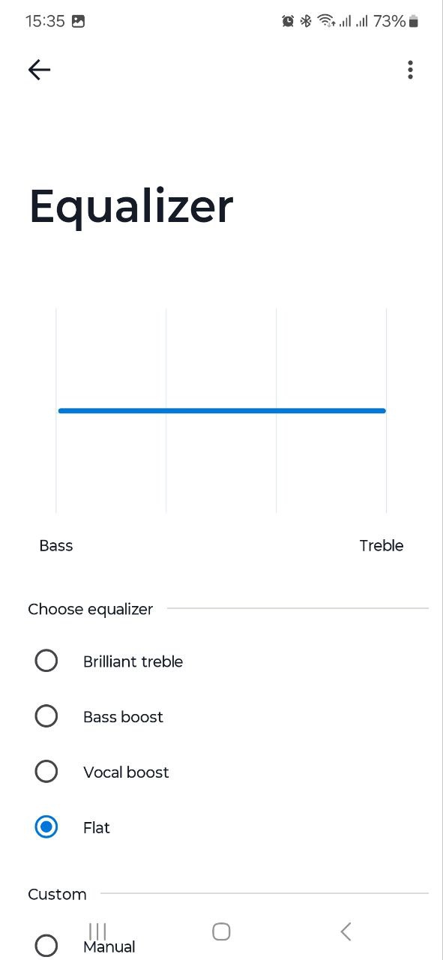Tap the system back chevron

tap(346, 931)
